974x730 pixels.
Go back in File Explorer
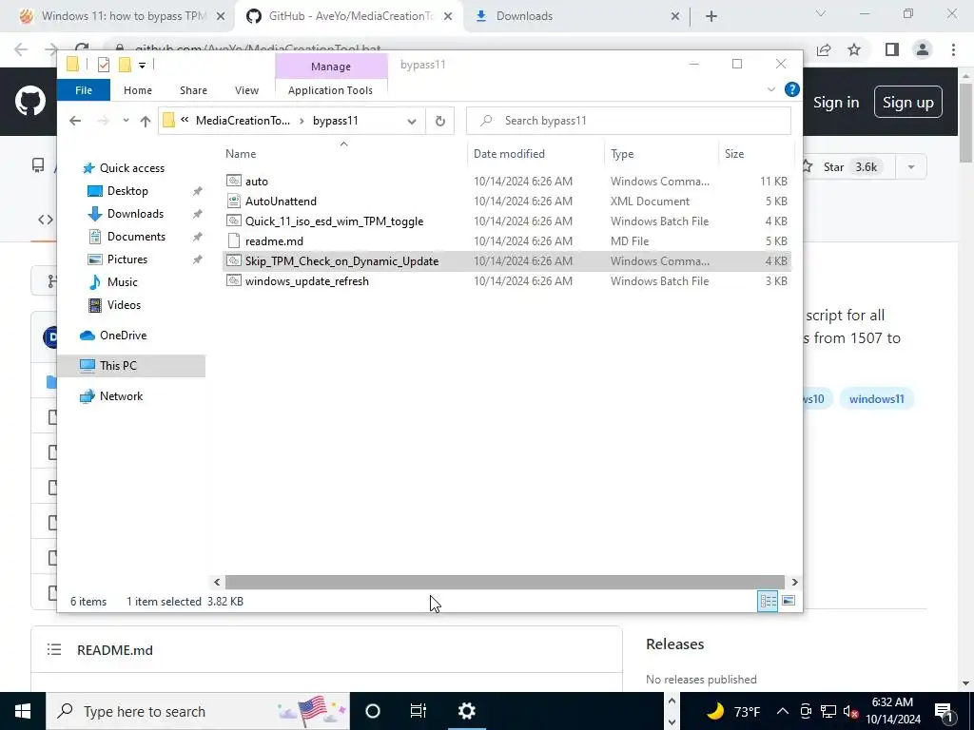[75, 121]
